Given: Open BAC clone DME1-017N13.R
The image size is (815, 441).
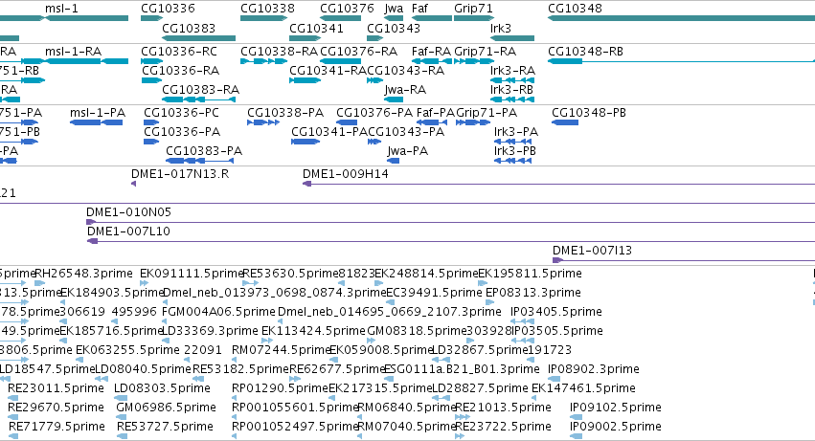Looking at the screenshot, I should (133, 184).
